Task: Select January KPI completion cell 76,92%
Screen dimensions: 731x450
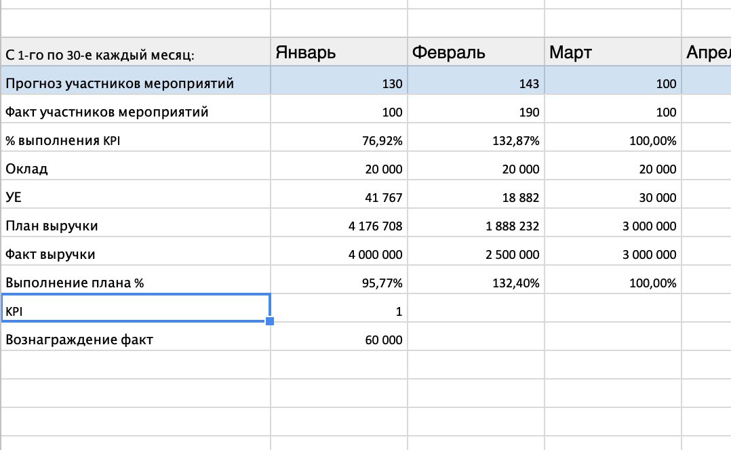Action: click(338, 140)
